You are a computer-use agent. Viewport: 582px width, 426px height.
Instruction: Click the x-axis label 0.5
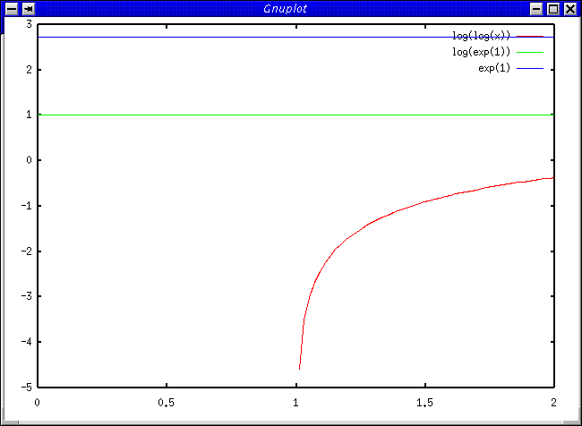(x=166, y=402)
